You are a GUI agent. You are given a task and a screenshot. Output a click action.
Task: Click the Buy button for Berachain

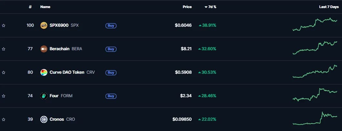pyautogui.click(x=111, y=49)
